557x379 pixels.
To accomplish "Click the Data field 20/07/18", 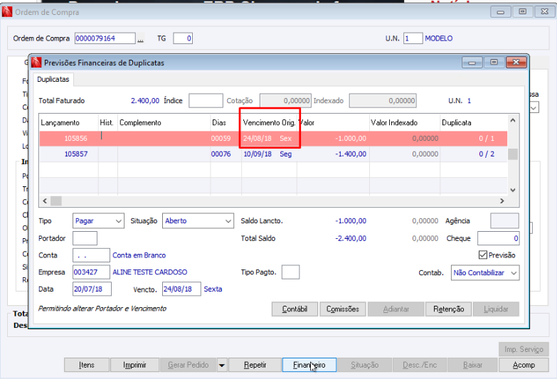I will tap(92, 289).
